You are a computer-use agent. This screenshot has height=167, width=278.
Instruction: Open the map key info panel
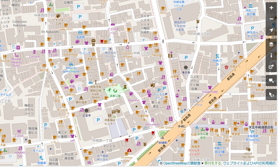click(271, 55)
